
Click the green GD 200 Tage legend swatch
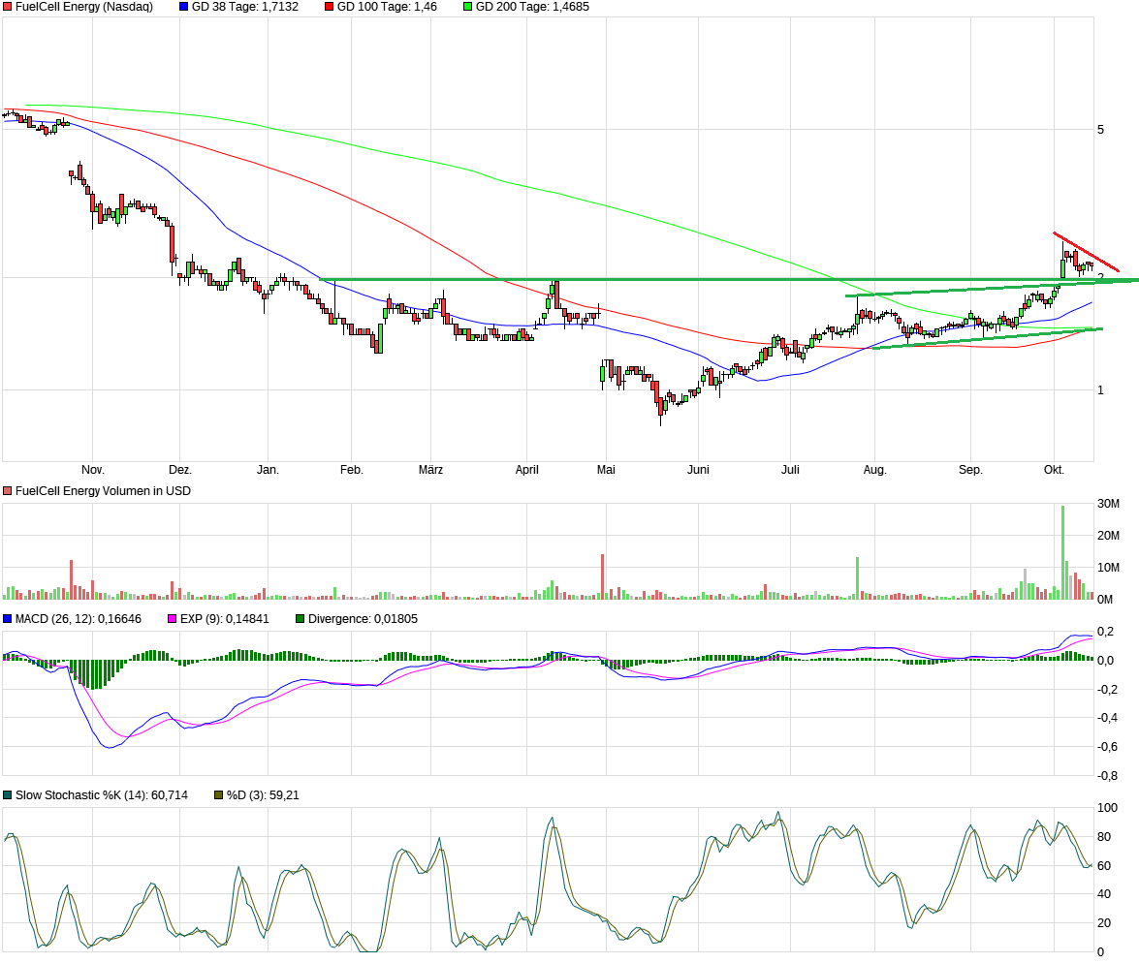coord(467,7)
